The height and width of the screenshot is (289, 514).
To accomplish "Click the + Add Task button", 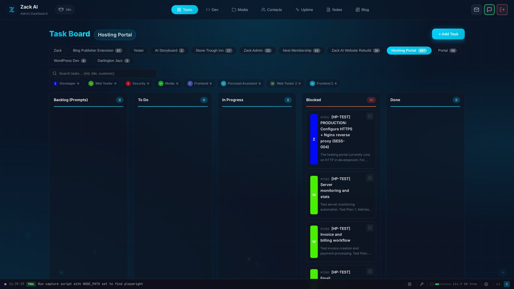I will 448,34.
